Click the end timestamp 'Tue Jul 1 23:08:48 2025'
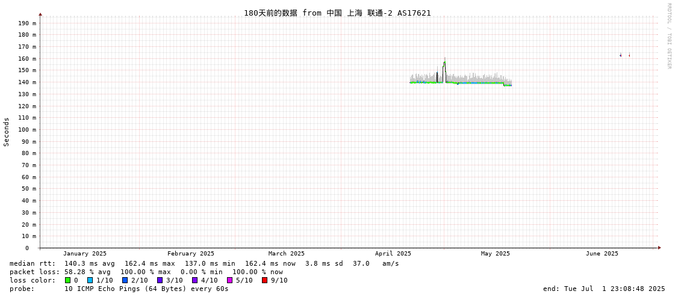The image size is (675, 297). click(x=615, y=289)
